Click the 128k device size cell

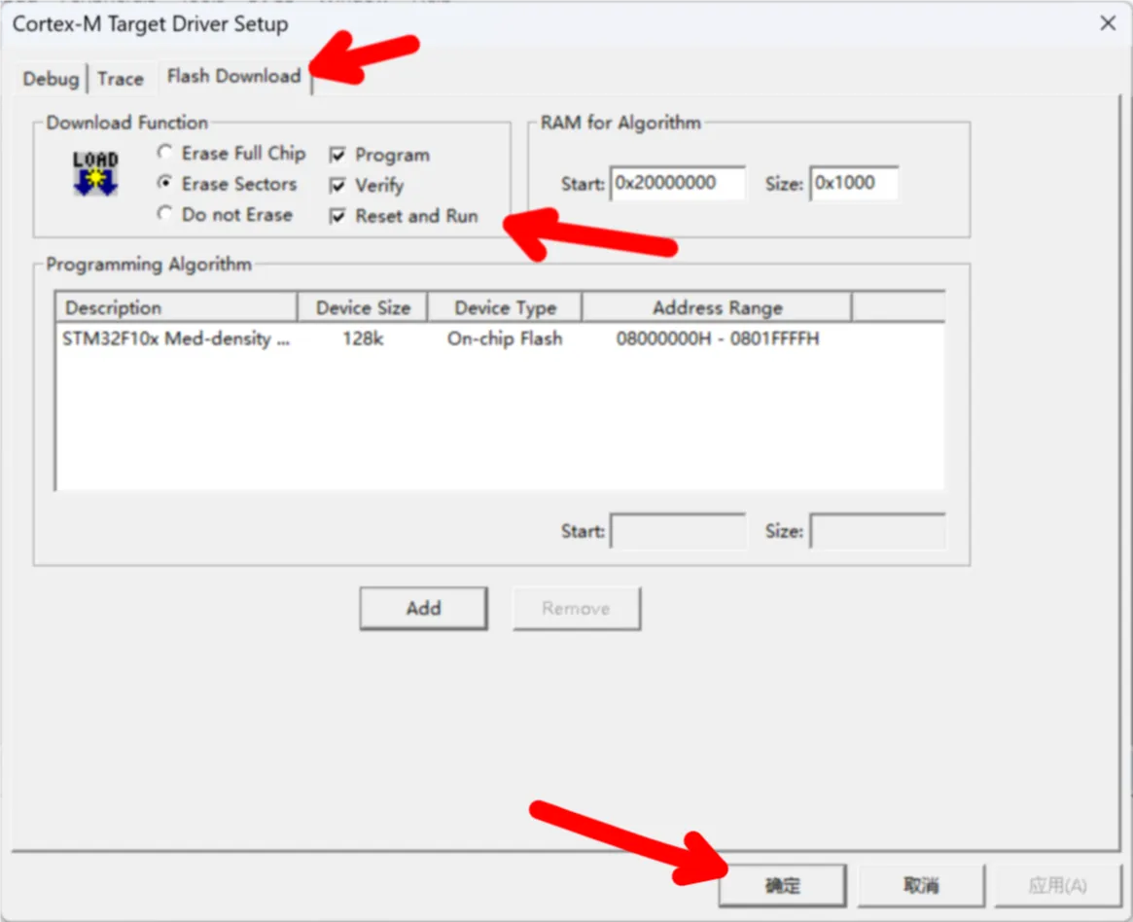363,338
